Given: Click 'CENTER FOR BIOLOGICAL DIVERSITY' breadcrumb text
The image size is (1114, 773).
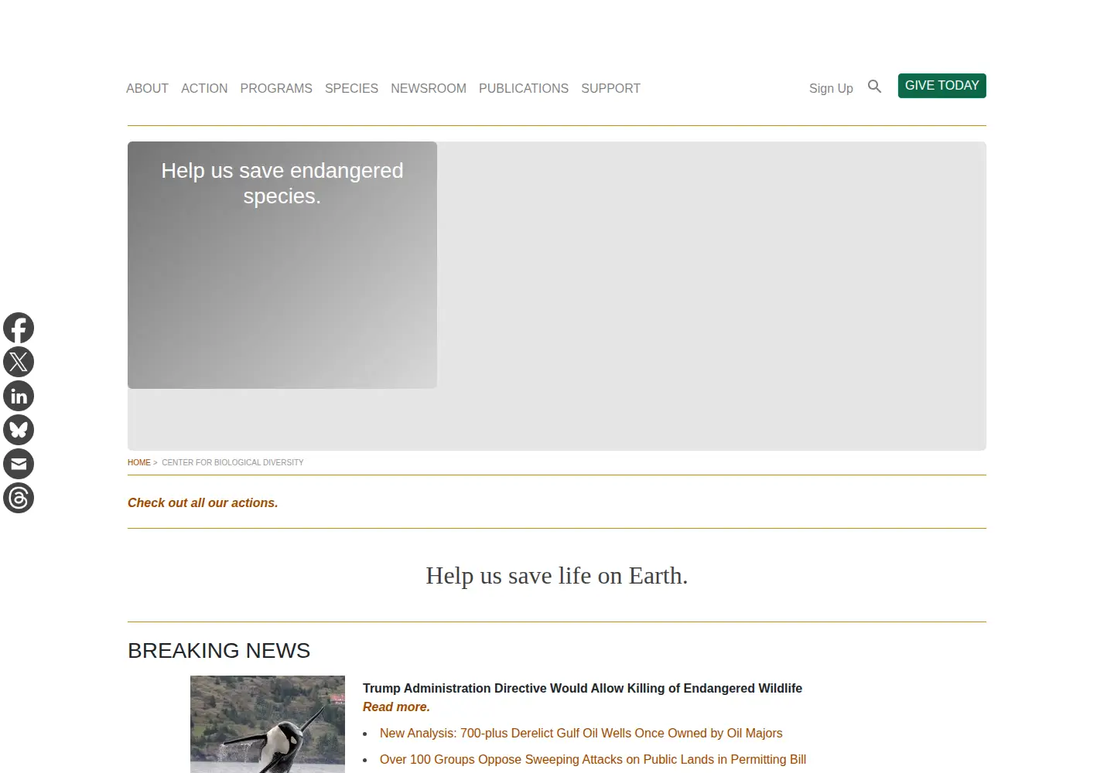Looking at the screenshot, I should 233,462.
